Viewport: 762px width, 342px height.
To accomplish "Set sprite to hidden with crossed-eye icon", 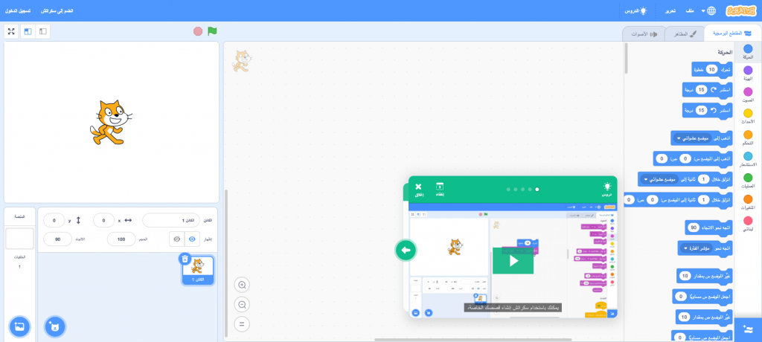I will tap(176, 239).
